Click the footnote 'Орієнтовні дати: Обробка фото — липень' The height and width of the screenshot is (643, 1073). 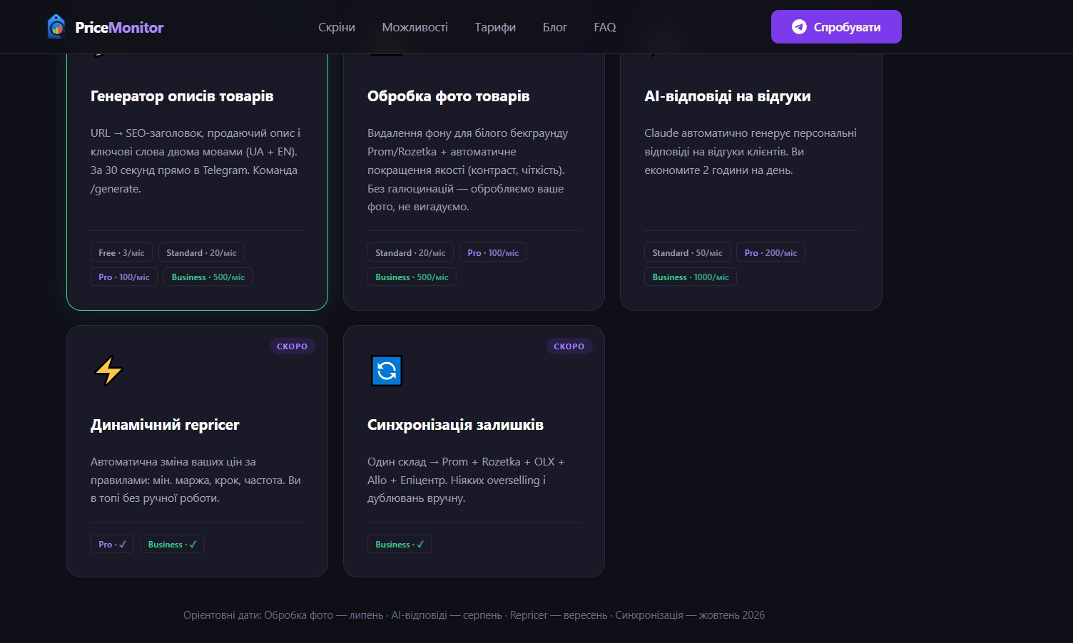[474, 615]
